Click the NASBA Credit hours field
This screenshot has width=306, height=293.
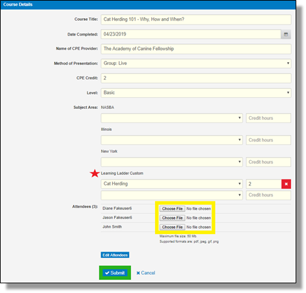268,118
